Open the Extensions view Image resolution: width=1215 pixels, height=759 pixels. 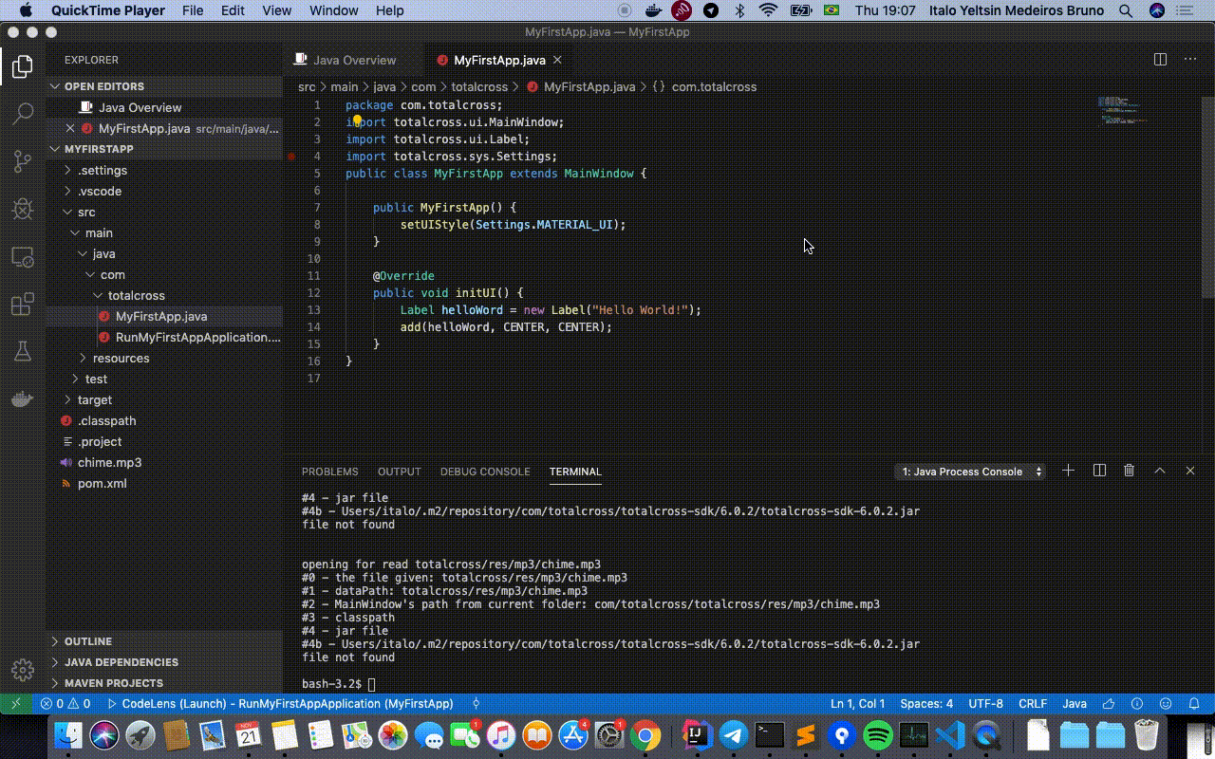(x=23, y=305)
